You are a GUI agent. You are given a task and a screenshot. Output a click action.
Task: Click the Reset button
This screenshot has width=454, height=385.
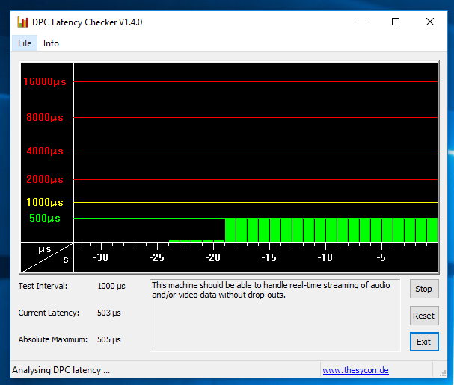click(x=424, y=316)
